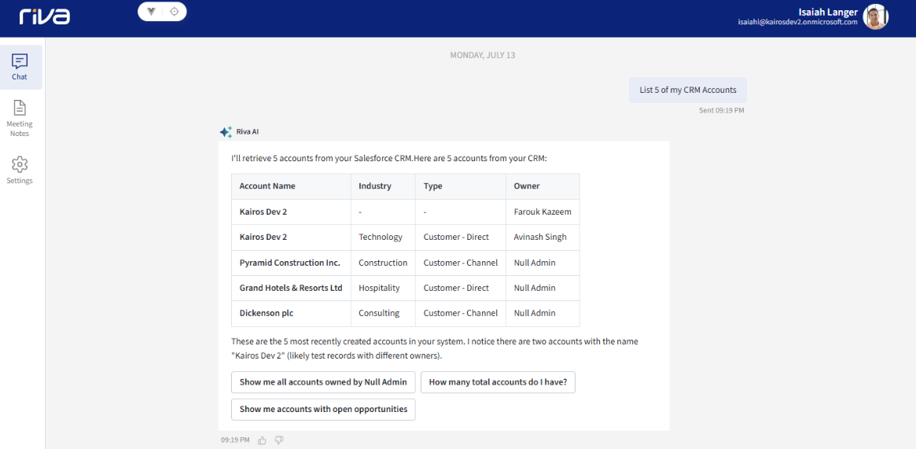
Task: Open the Vue devtools V icon
Action: click(x=151, y=12)
